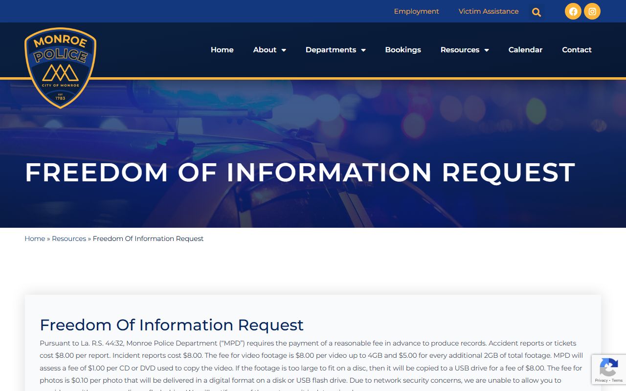The image size is (626, 391).
Task: Click the Home breadcrumb link
Action: click(35, 239)
